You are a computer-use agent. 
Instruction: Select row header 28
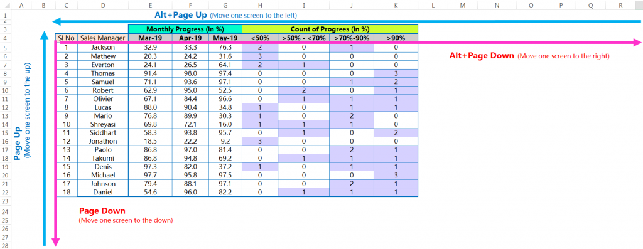click(6, 245)
